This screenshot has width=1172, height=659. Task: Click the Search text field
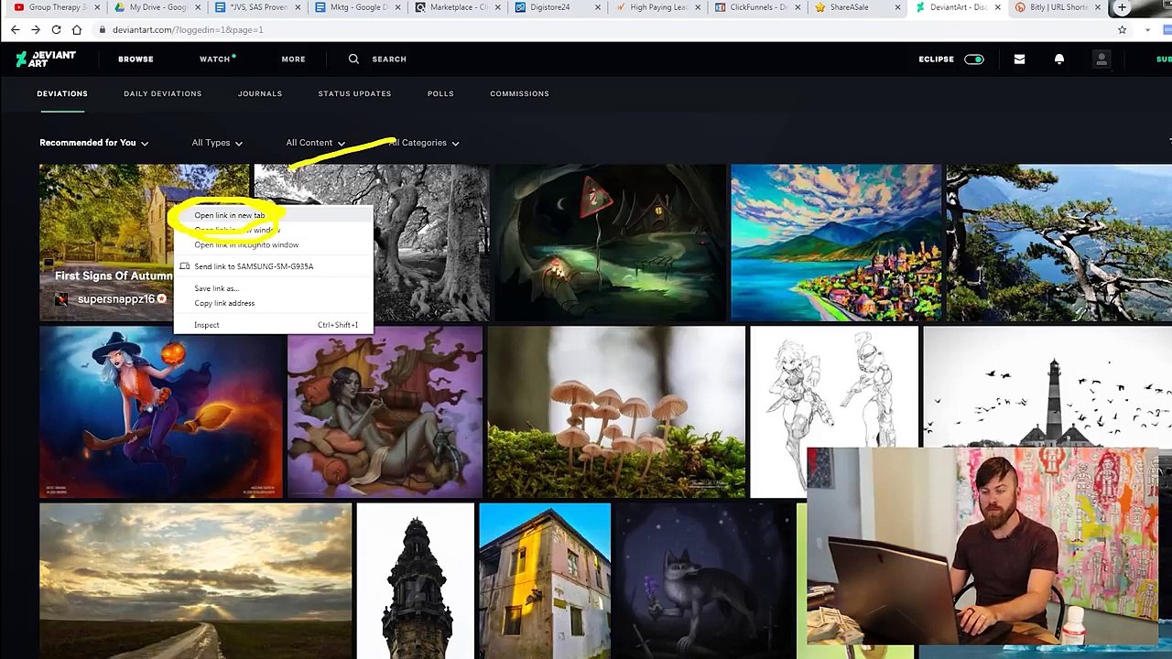pos(389,59)
